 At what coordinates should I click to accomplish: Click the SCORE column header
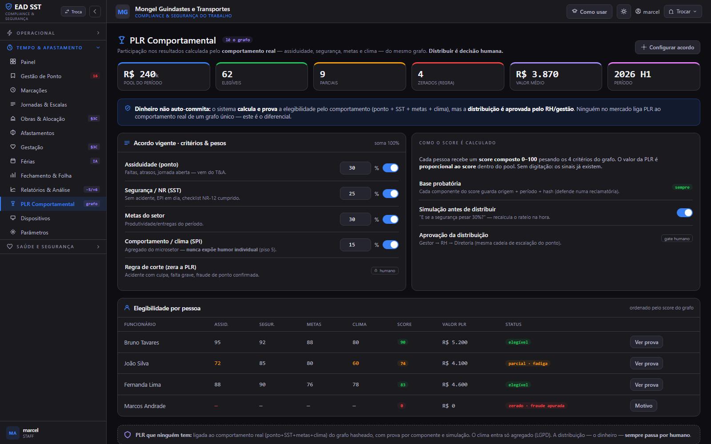pyautogui.click(x=404, y=325)
